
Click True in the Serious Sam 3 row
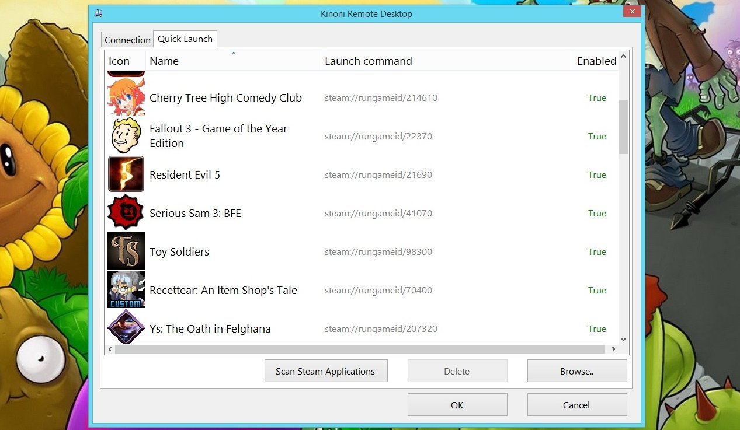(597, 214)
